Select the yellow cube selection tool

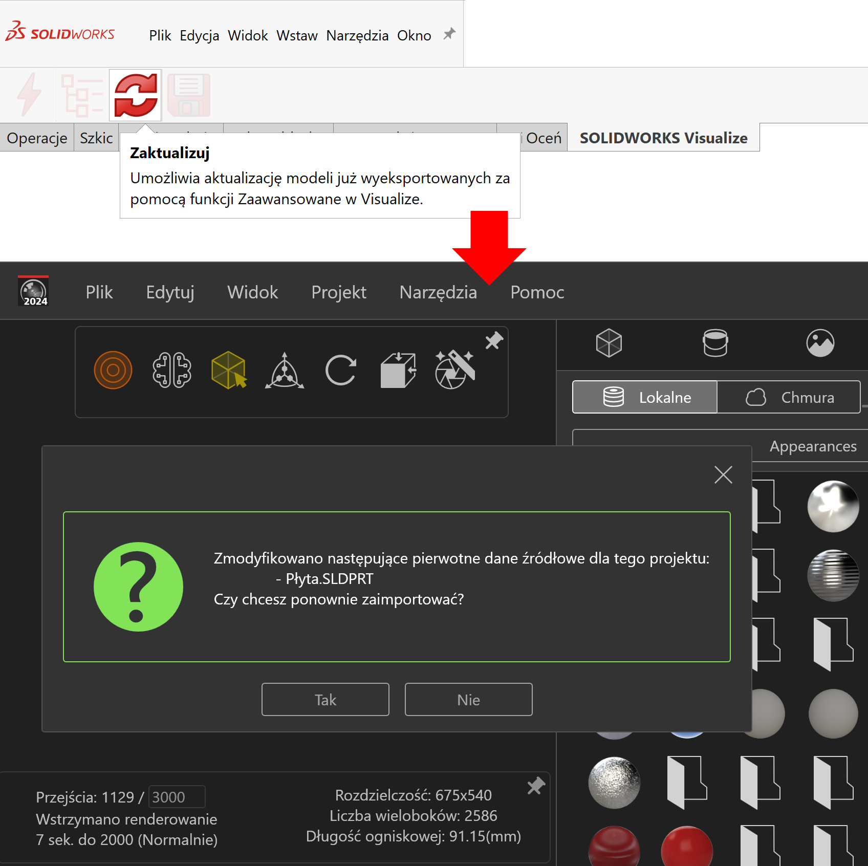229,370
